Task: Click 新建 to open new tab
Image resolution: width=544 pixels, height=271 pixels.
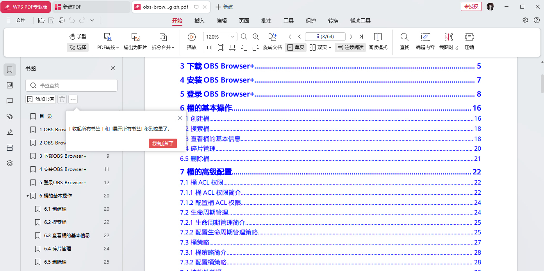Action: point(224,7)
